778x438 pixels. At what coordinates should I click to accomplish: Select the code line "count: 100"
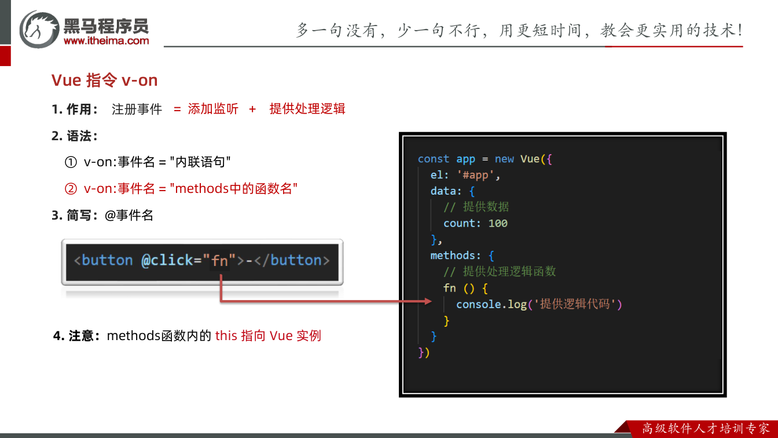[x=475, y=223]
